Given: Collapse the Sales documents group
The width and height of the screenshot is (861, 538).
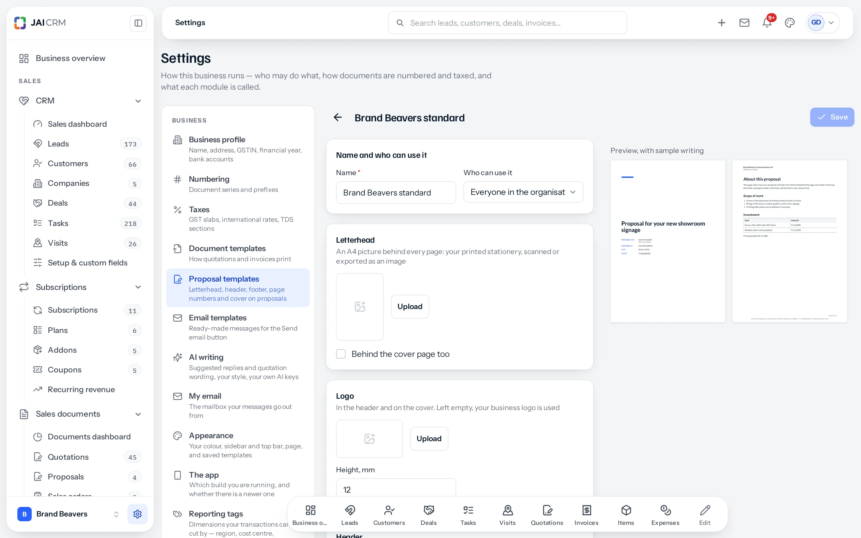Looking at the screenshot, I should (x=138, y=414).
